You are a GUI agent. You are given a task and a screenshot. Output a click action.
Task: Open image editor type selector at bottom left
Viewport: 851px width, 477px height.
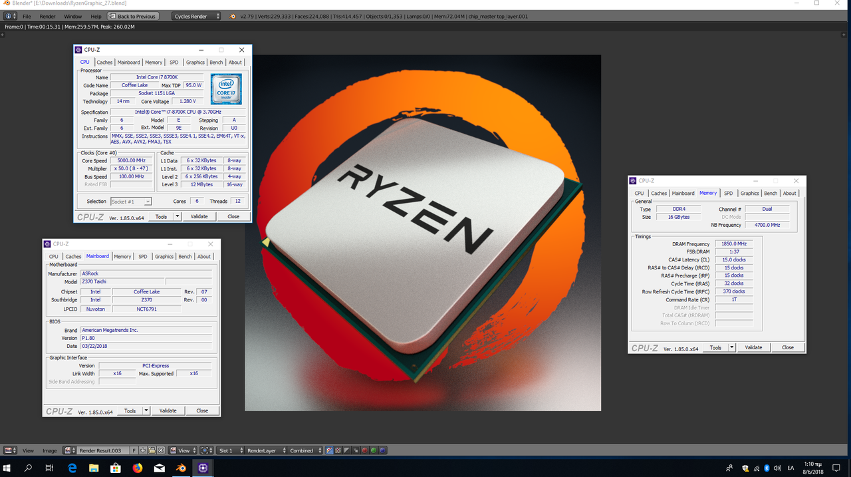click(x=10, y=450)
